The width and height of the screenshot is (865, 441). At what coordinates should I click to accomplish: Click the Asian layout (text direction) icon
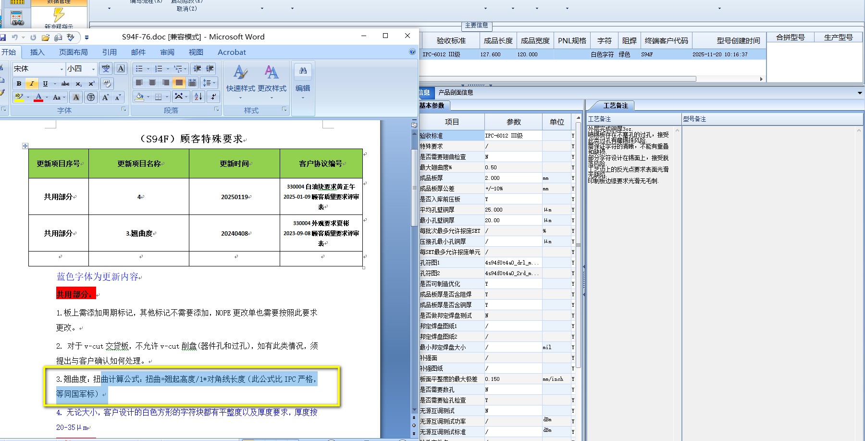coord(178,97)
